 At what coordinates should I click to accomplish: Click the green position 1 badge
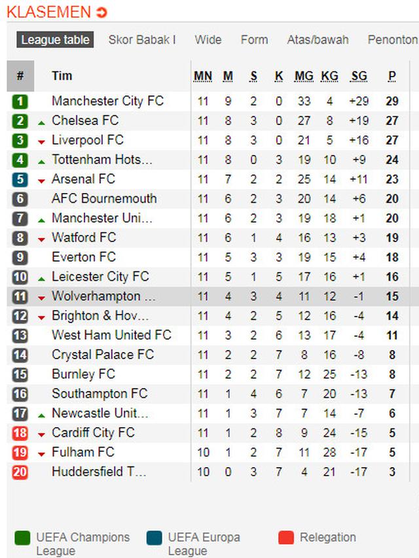click(20, 101)
